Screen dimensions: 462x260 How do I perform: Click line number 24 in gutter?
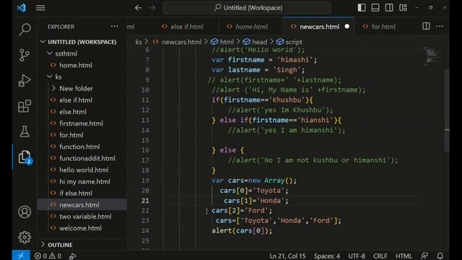point(145,230)
